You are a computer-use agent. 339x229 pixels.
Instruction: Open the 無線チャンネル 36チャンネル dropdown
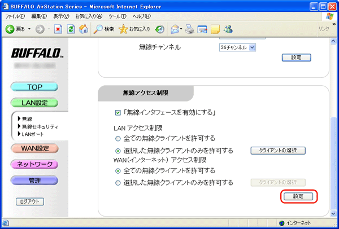[237, 47]
